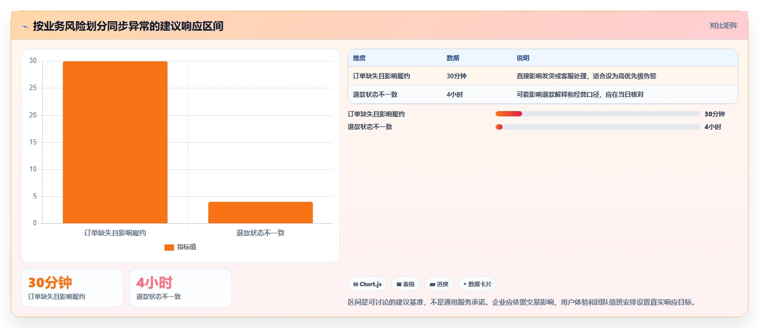The width and height of the screenshot is (759, 328).
Task: Click the 退款状态不一致 progress bar
Action: [598, 127]
